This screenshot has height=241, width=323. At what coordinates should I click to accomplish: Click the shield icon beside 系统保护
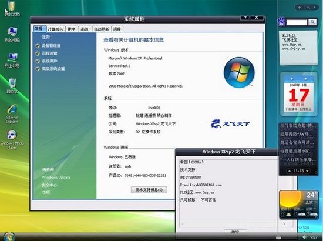(x=38, y=61)
